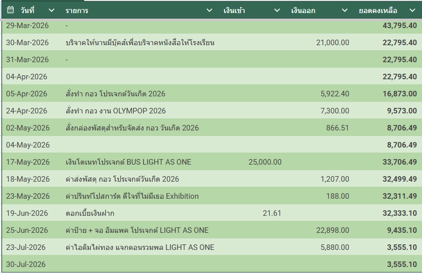Image resolution: width=422 pixels, height=273 pixels.
Task: Select outgoing amount 7,300.00
Action: click(x=335, y=111)
